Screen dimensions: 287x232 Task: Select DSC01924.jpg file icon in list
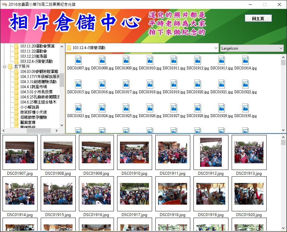coord(102,108)
